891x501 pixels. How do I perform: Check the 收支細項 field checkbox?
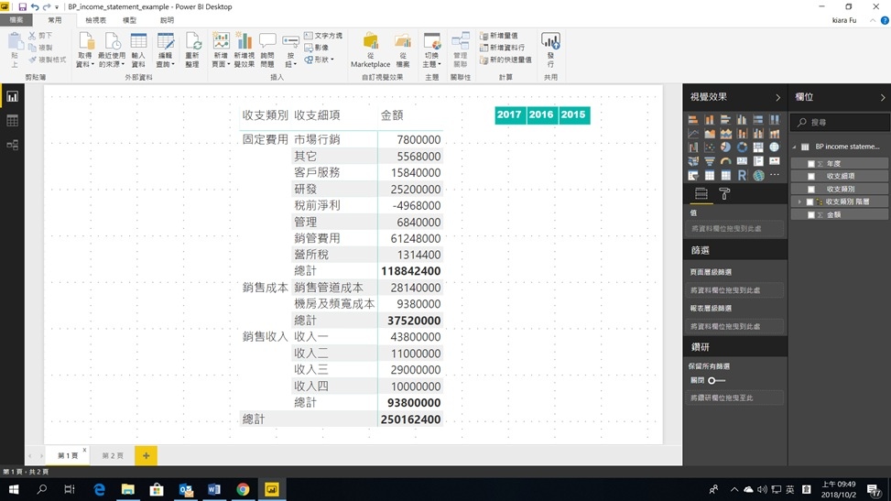[x=811, y=176]
